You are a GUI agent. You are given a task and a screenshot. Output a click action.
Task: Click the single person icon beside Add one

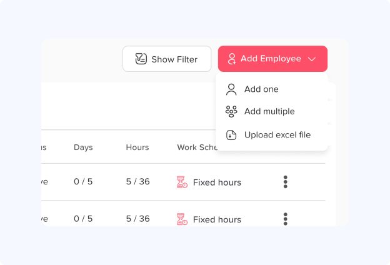pyautogui.click(x=231, y=89)
